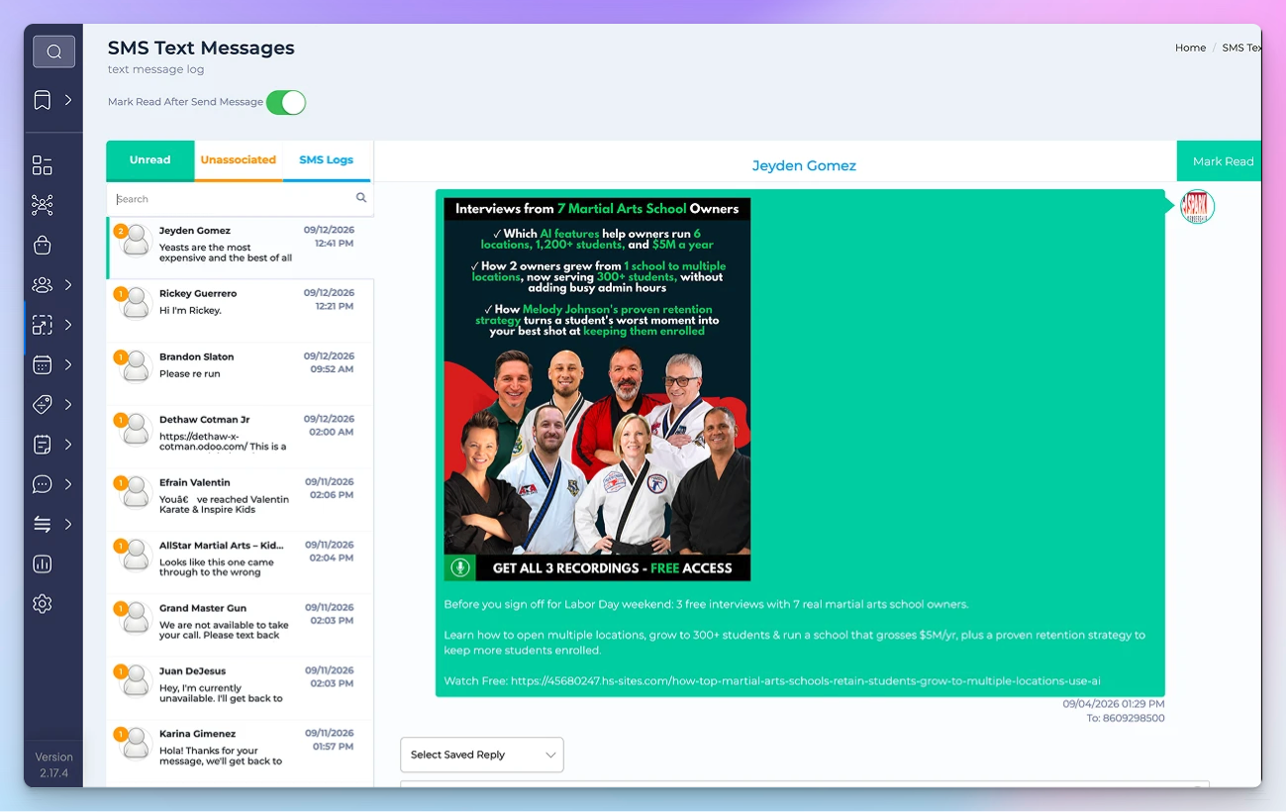Viewport: 1287px width, 812px height.
Task: Open the bar chart reports icon
Action: pos(43,564)
